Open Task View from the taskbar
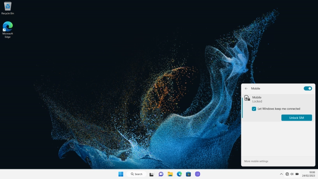Viewport: 318px width, 179px height. click(x=152, y=174)
